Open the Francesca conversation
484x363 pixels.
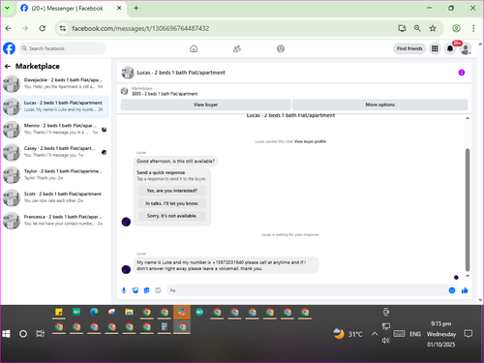point(55,220)
